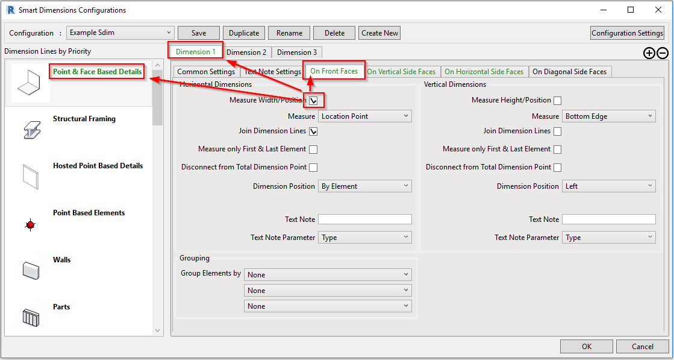Confirm with the OK button
The width and height of the screenshot is (674, 360).
[587, 346]
